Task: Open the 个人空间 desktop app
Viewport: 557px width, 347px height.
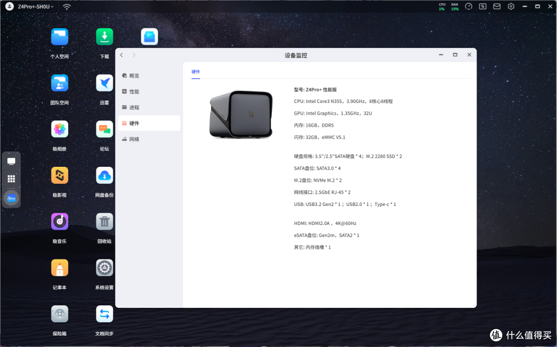Action: coord(59,37)
